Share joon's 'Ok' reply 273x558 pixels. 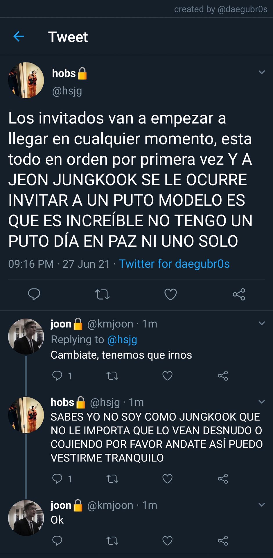[223, 541]
